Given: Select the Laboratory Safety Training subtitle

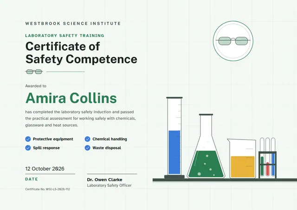Looking at the screenshot, I should [65, 36].
